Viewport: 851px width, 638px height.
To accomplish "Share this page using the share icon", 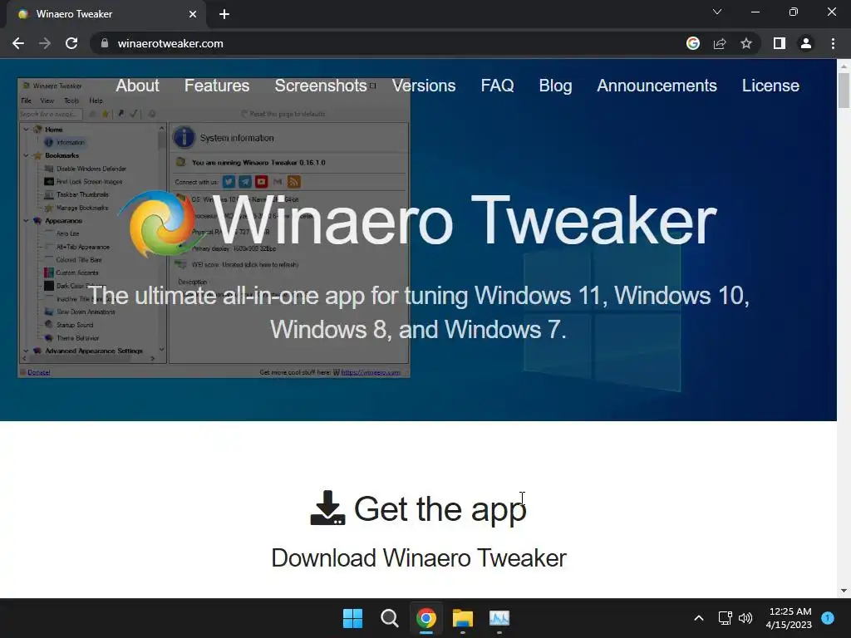I will click(x=720, y=43).
